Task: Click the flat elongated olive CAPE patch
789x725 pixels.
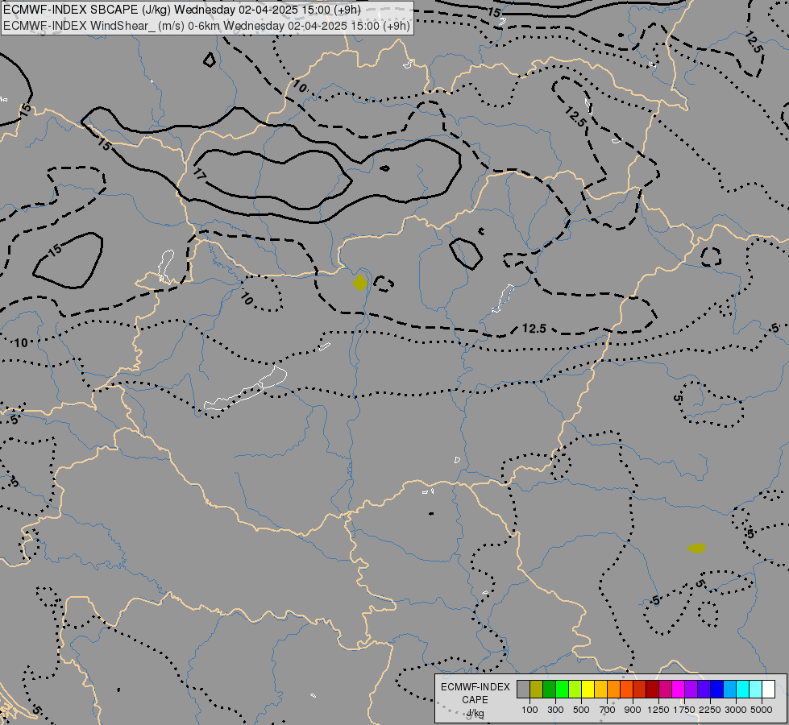Action: 696,548
